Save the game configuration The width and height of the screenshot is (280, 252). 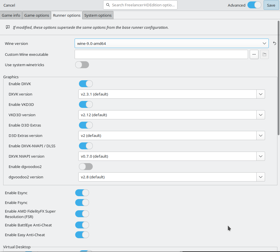pyautogui.click(x=271, y=5)
